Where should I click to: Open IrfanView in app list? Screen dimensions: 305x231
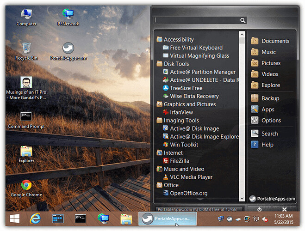pos(181,112)
